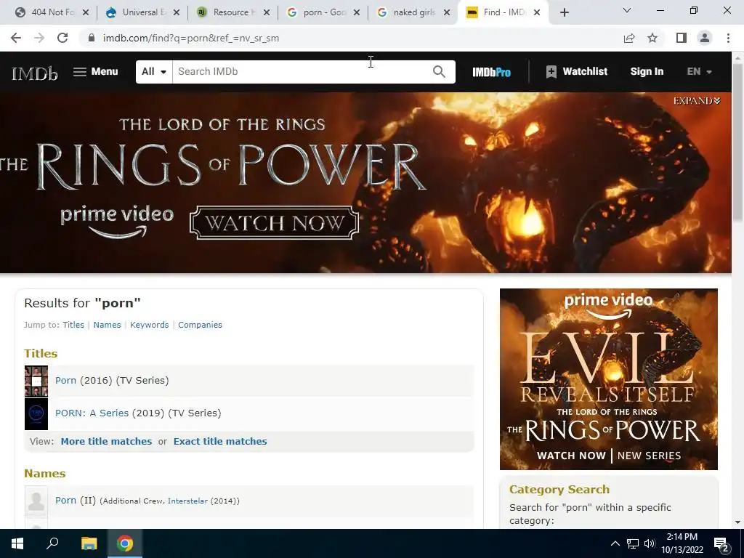Click the scrollbar down arrow
Image resolution: width=744 pixels, height=558 pixels.
click(737, 522)
